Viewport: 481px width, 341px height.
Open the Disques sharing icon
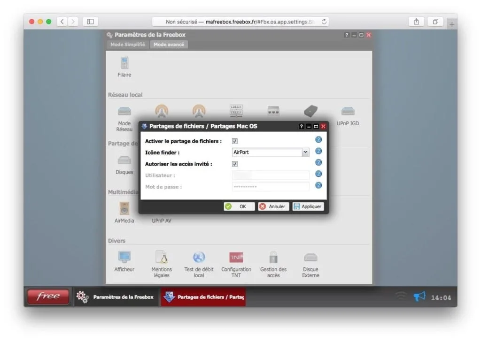[124, 165]
